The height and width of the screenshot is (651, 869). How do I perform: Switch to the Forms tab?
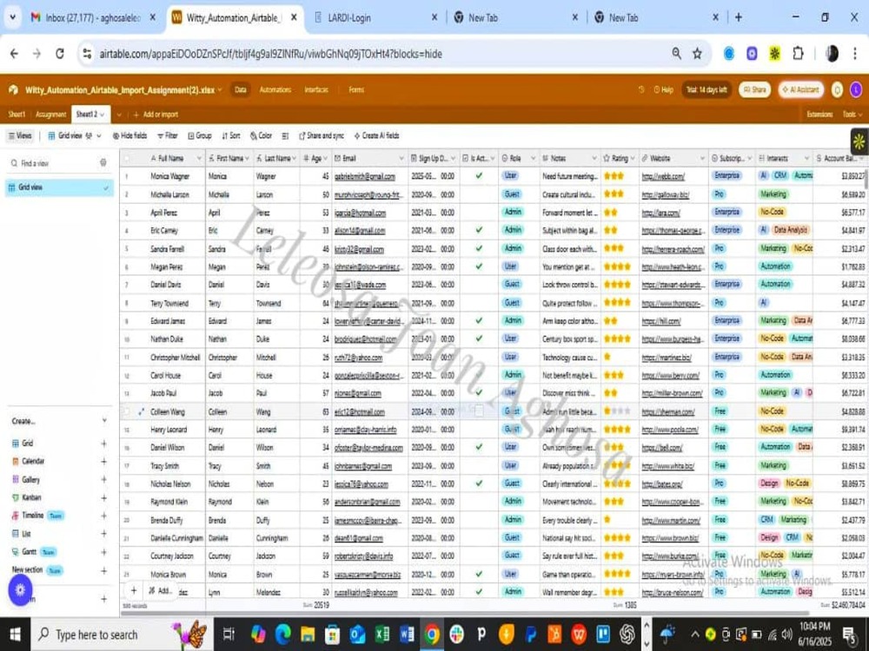[x=355, y=89]
